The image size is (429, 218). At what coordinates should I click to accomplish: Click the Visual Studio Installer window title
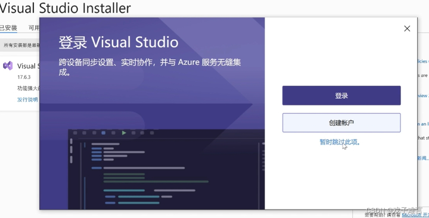pos(65,8)
